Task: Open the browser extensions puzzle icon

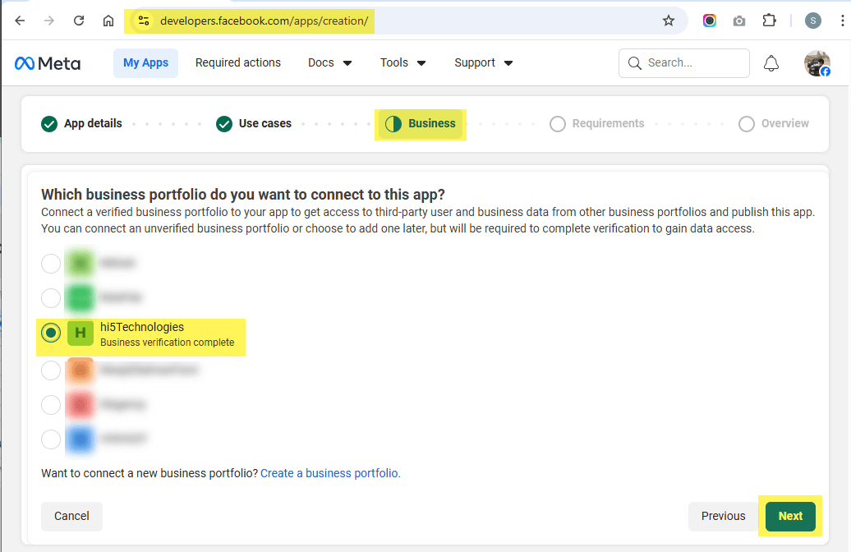Action: tap(769, 21)
